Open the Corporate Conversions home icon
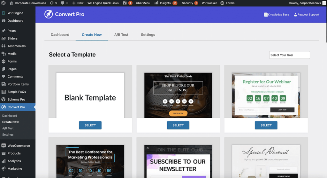The width and height of the screenshot is (327, 178). (11, 3)
